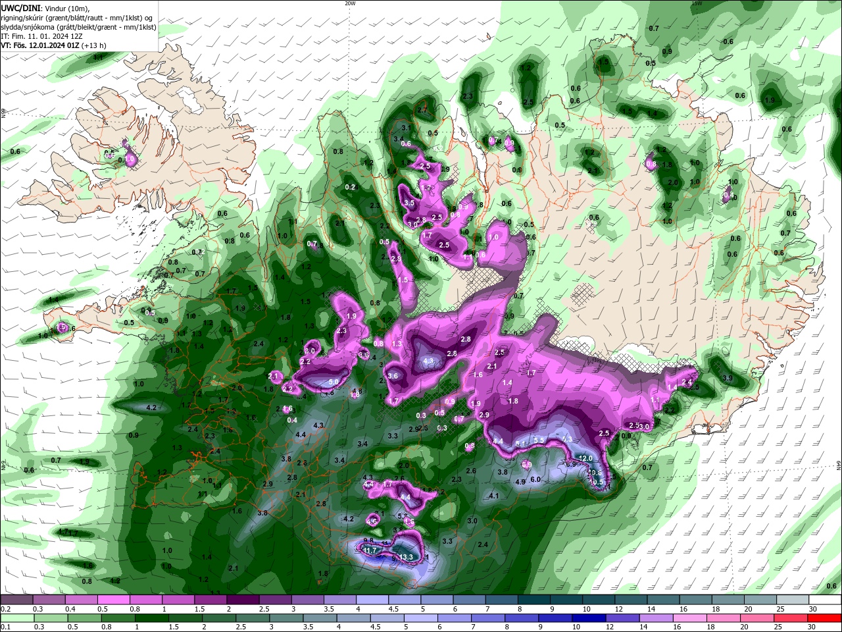Select the bright red 30 rain swatch
Screen dimensions: 842x632
[x=825, y=618]
